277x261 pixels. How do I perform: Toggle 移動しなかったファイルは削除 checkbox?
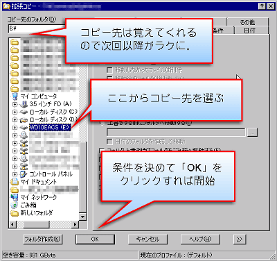pyautogui.click(x=109, y=70)
